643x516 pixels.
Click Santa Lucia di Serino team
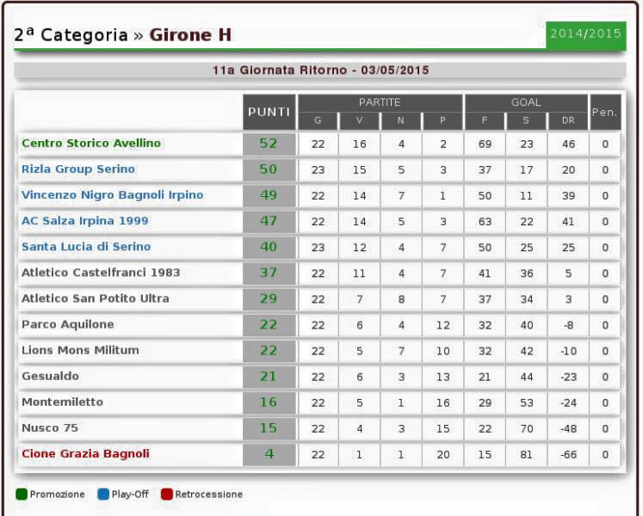[85, 247]
